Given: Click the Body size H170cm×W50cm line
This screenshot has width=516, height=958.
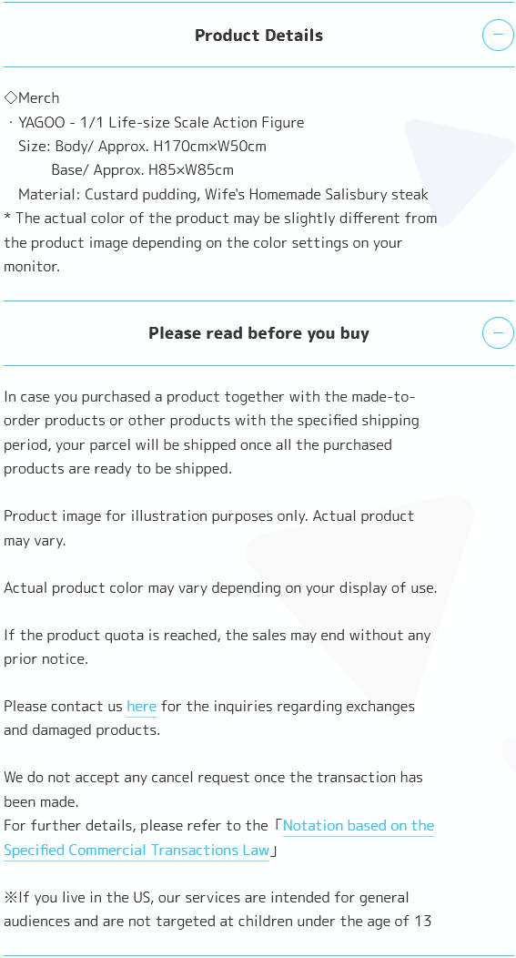Looking at the screenshot, I should [142, 146].
